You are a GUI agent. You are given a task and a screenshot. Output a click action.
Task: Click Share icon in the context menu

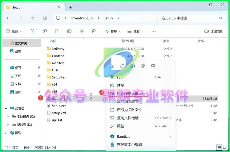point(143,66)
